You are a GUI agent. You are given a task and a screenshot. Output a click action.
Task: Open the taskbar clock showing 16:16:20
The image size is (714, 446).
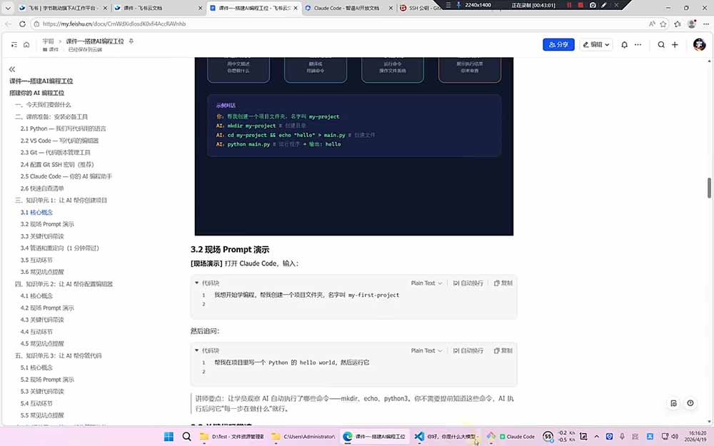coord(697,437)
